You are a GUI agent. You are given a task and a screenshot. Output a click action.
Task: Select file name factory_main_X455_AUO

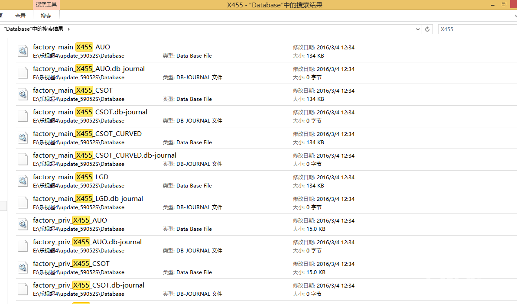(72, 47)
